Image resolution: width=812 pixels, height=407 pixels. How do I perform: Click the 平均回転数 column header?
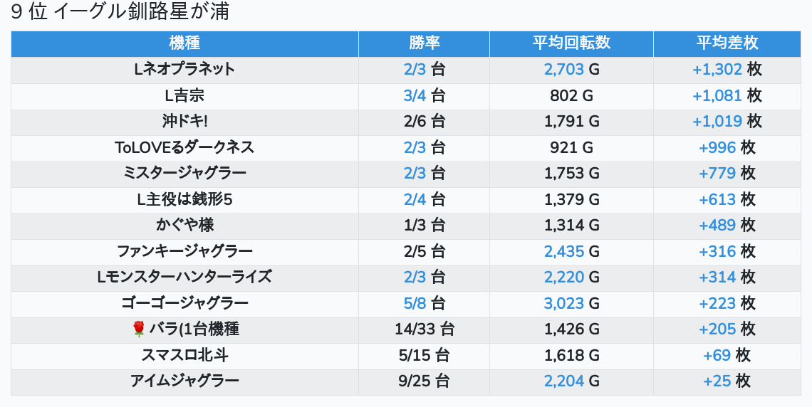(571, 43)
